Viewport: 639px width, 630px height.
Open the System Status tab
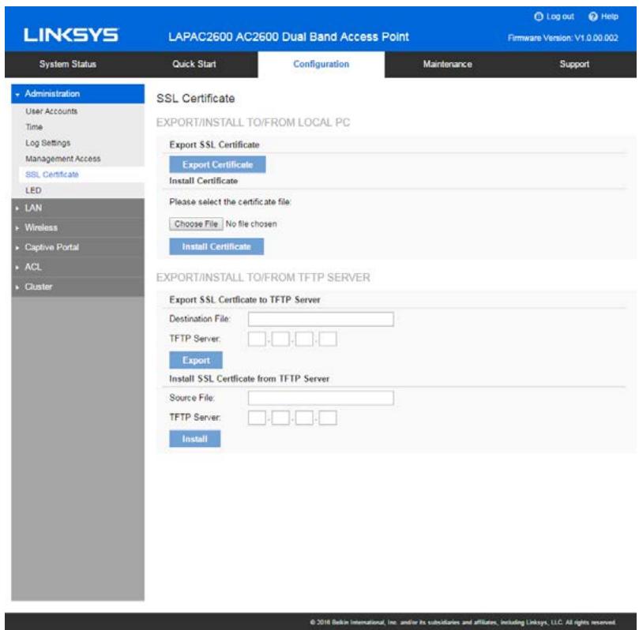tap(68, 64)
